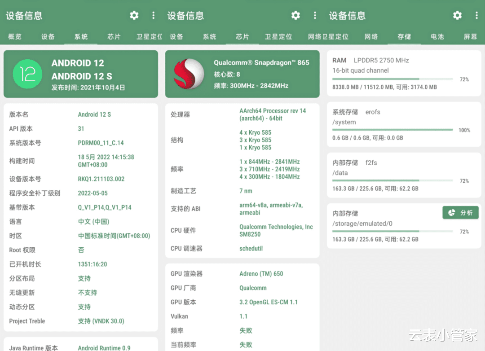Open overflow menu in left 设备信息 panel
Image resolution: width=485 pixels, height=351 pixels.
coord(154,15)
